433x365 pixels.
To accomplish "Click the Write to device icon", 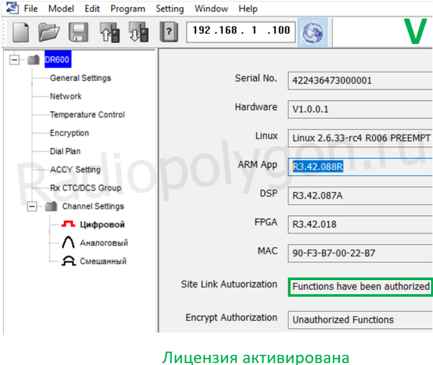I will (138, 31).
